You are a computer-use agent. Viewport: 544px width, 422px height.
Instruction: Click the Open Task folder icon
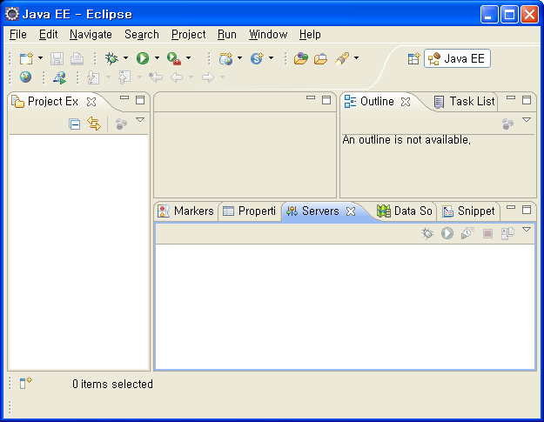321,58
